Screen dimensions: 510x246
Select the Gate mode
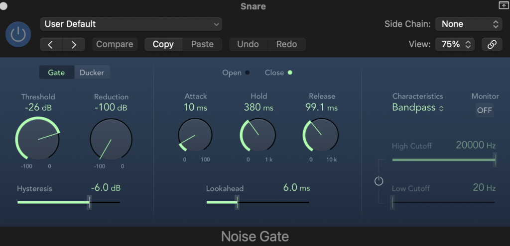(56, 73)
